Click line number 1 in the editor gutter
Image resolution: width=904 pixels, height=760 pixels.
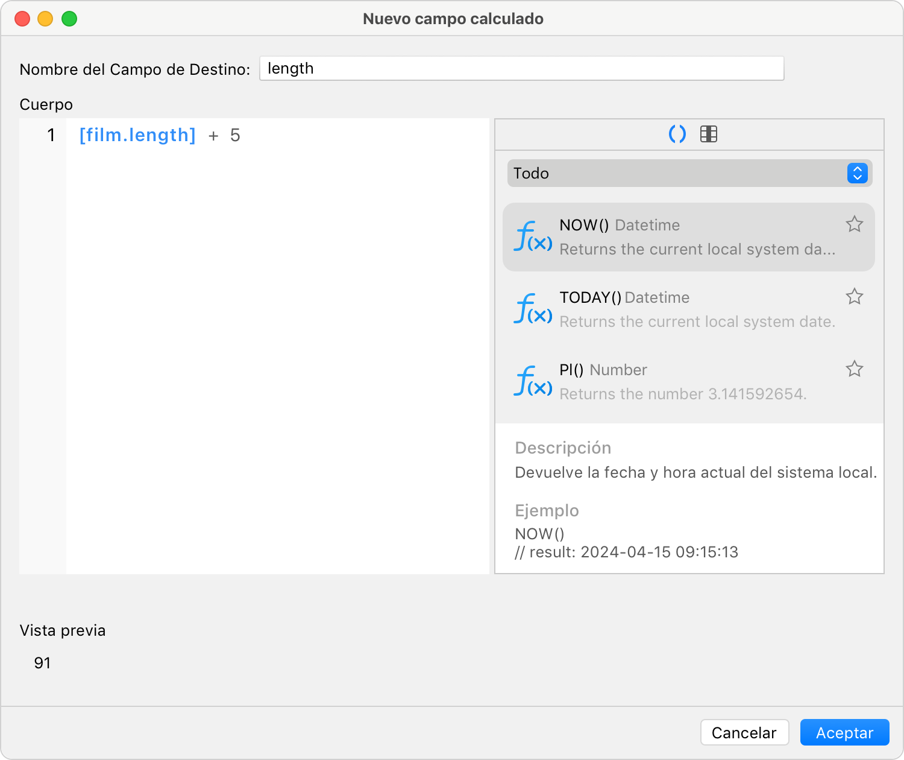pos(51,135)
